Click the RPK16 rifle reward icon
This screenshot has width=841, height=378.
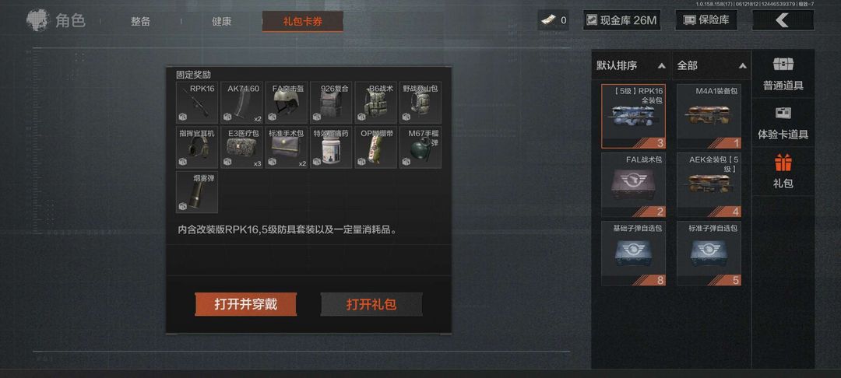pyautogui.click(x=197, y=103)
